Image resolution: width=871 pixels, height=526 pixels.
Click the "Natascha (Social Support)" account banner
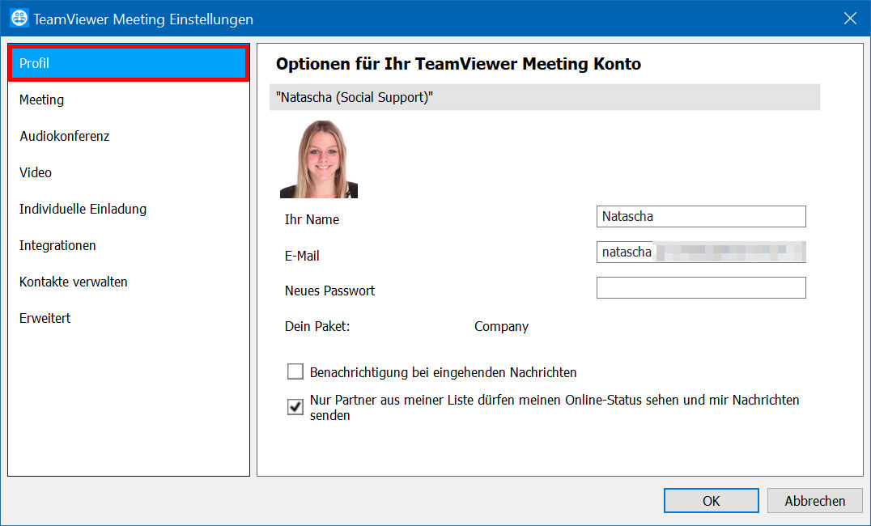coord(544,97)
